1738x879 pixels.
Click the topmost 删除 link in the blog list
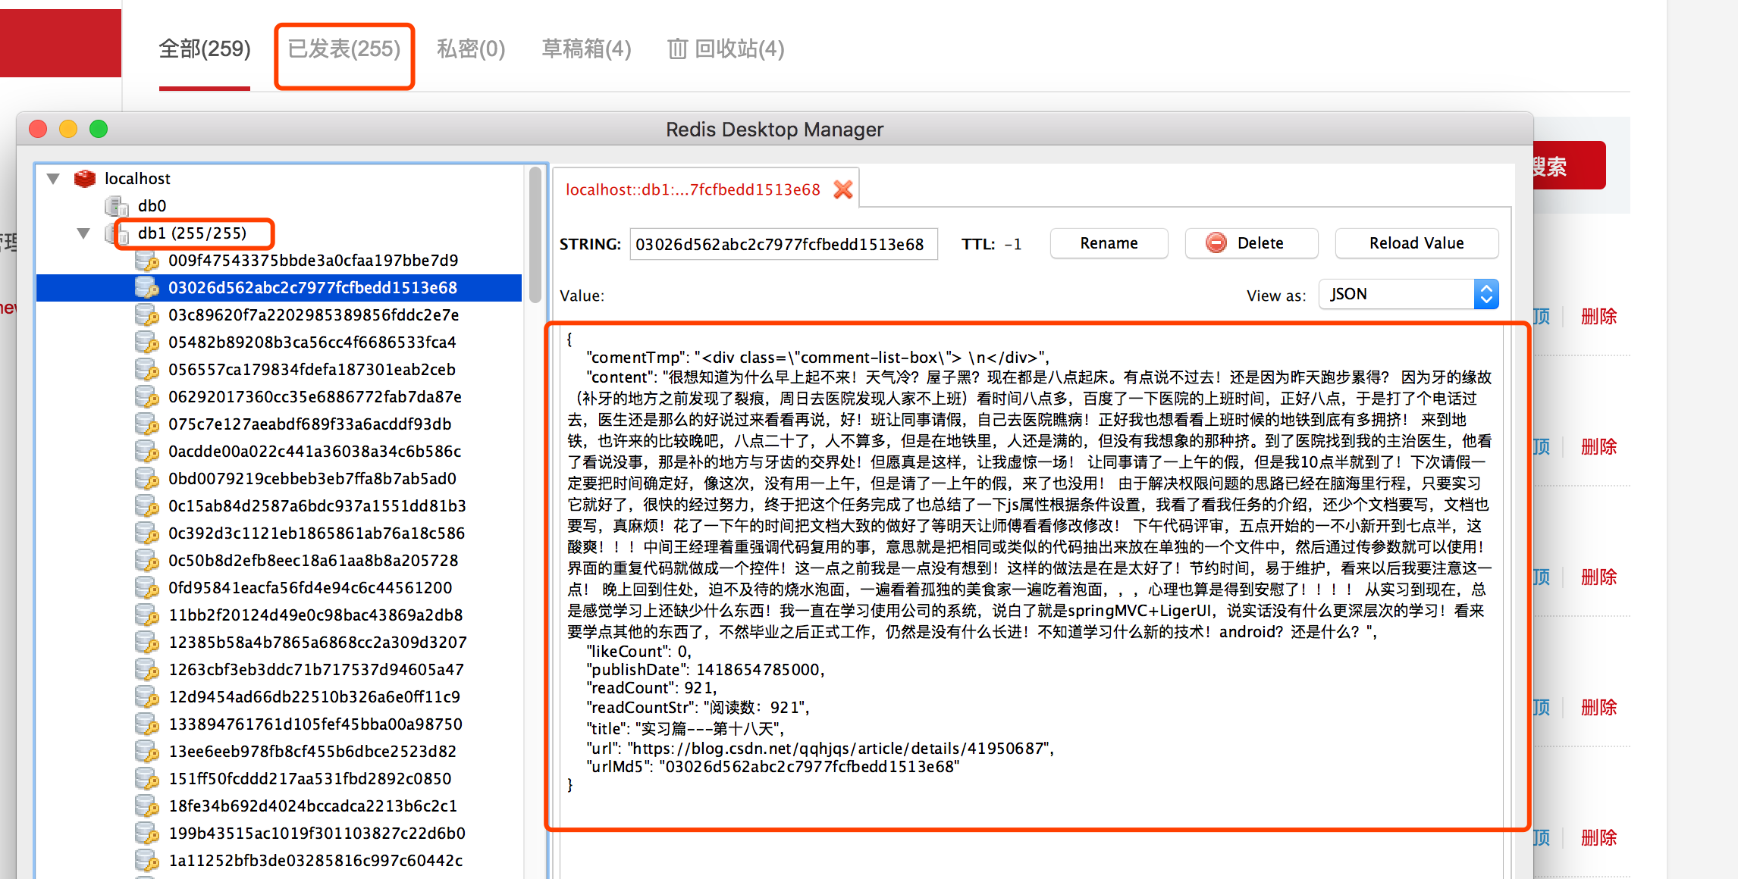pos(1598,317)
